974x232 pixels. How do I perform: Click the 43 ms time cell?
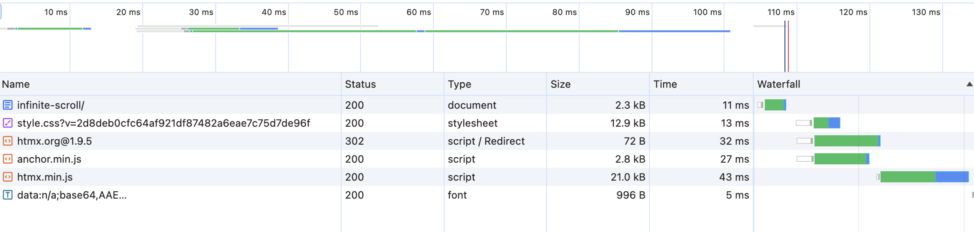click(734, 177)
